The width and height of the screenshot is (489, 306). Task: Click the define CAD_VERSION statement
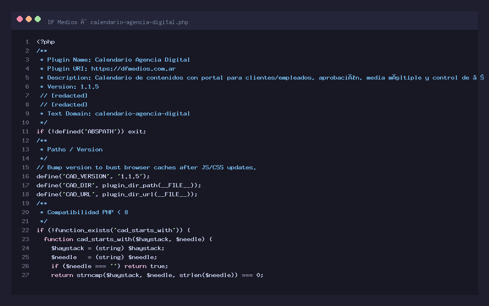coord(93,176)
